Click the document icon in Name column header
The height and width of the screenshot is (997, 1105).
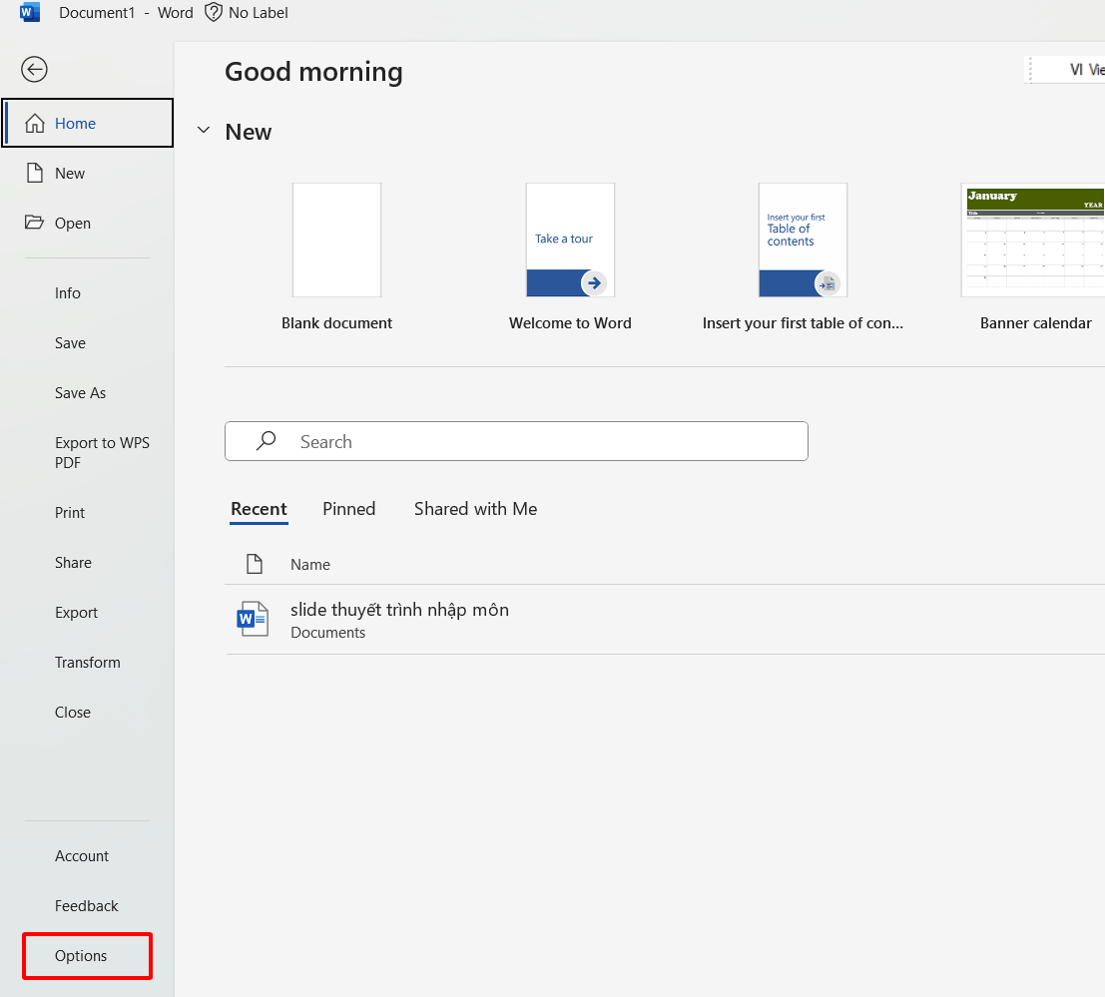pos(255,565)
